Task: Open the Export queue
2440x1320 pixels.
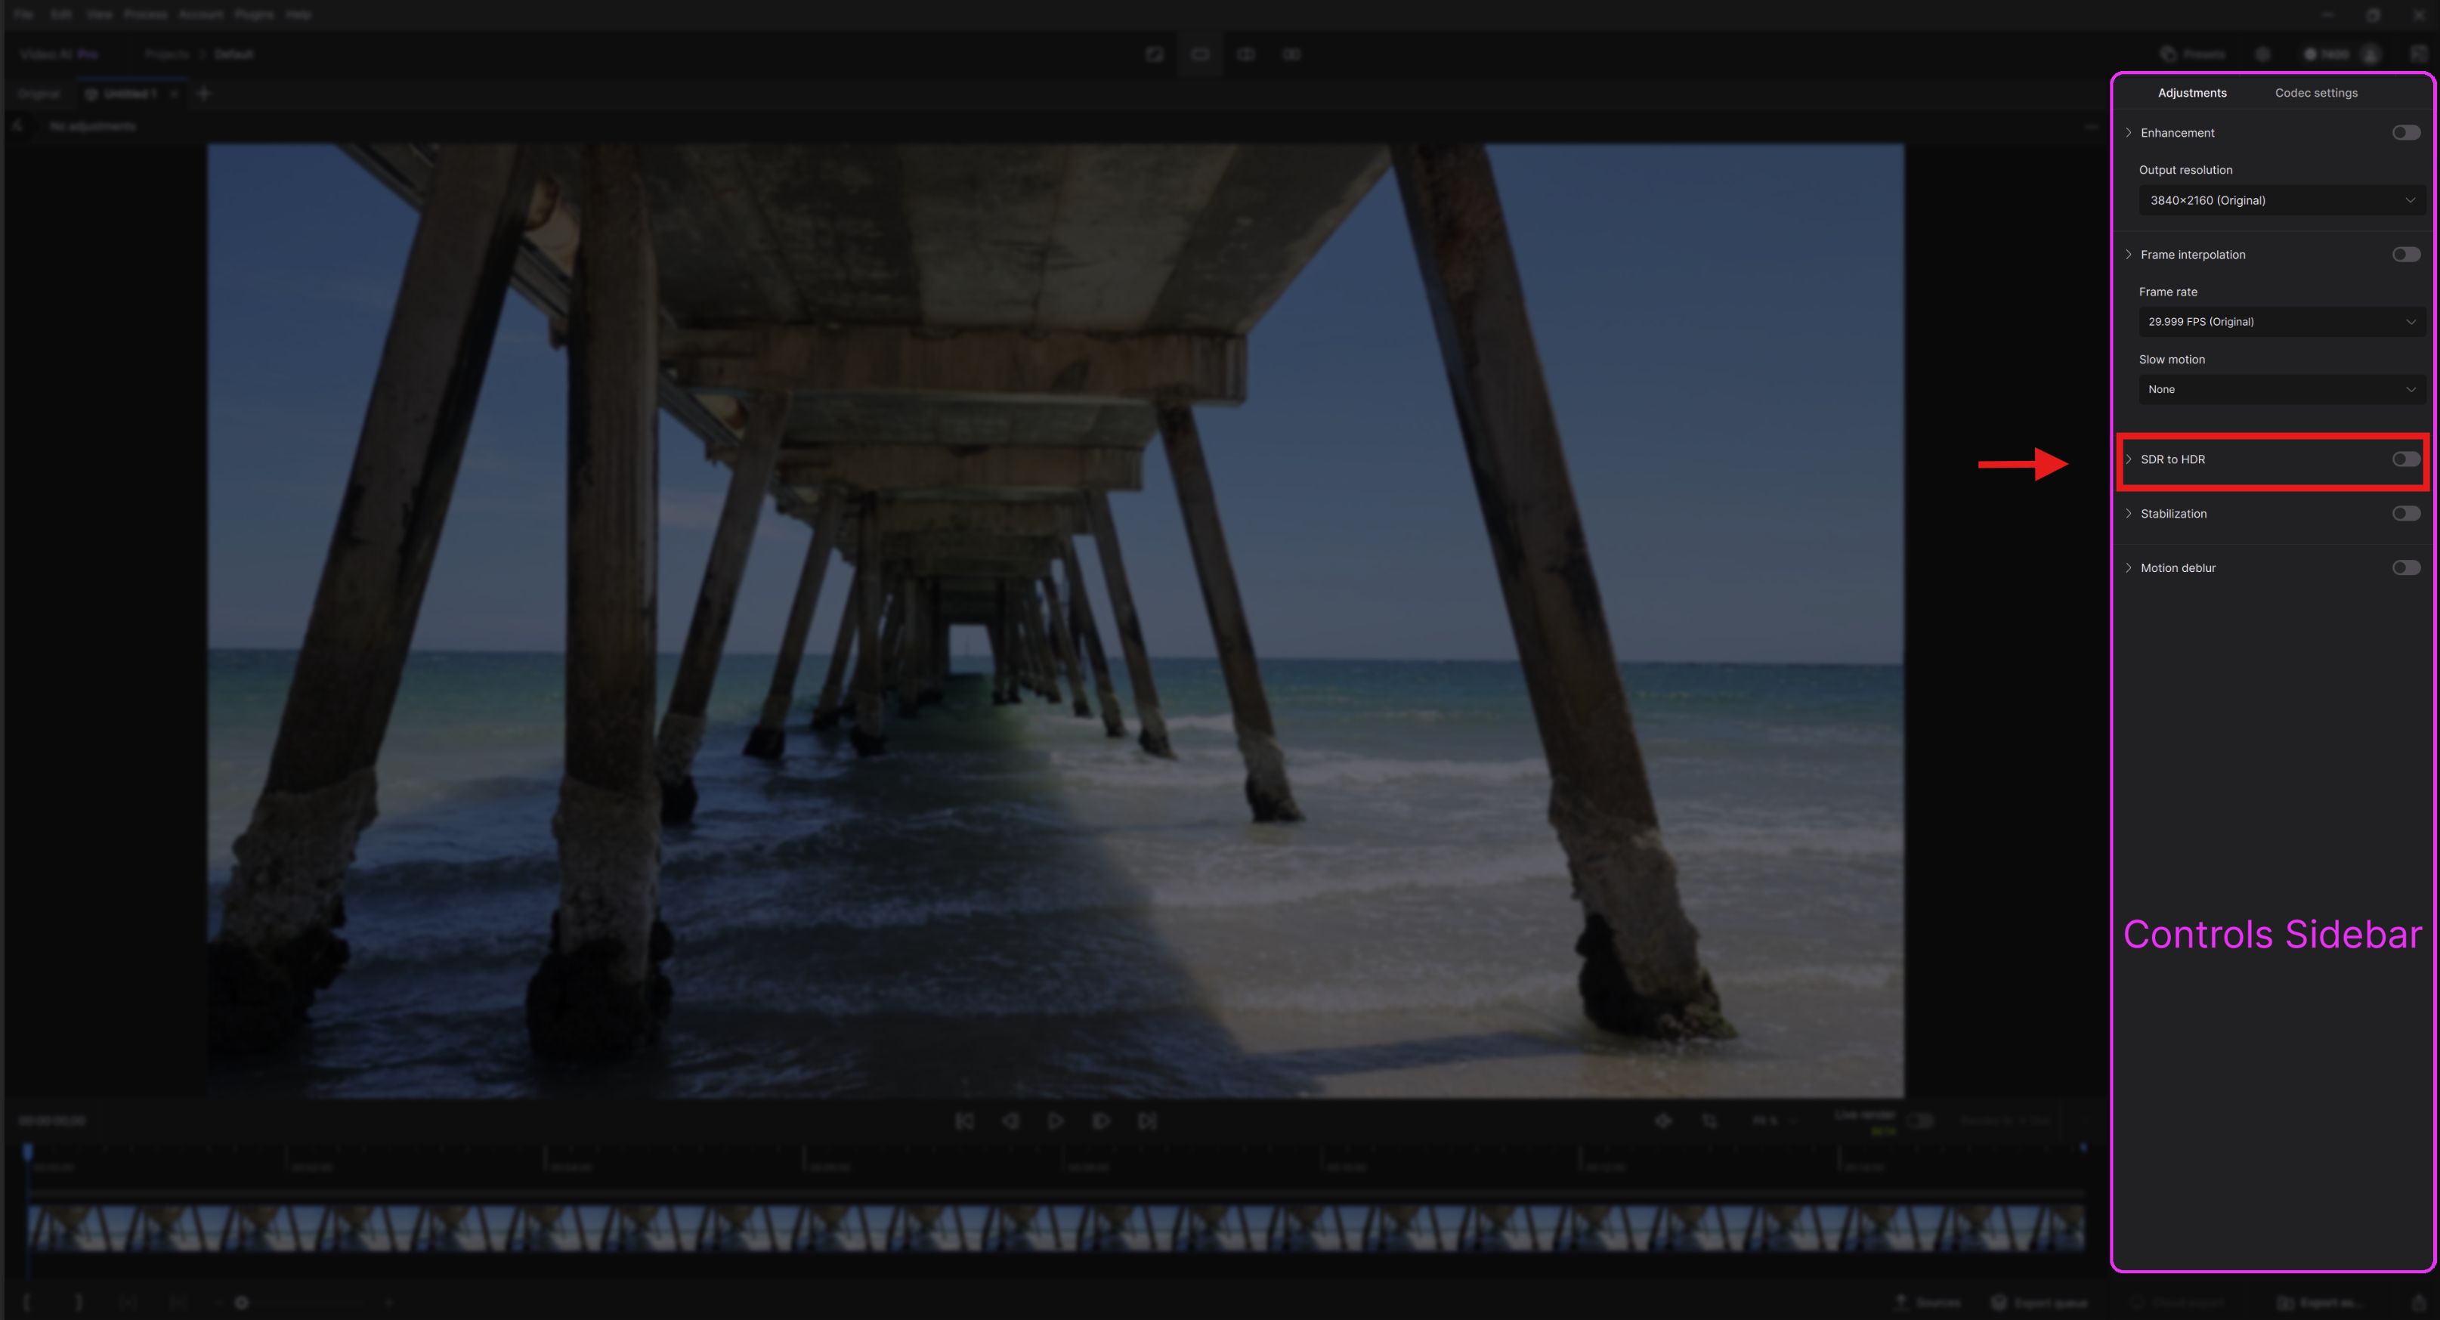Action: pyautogui.click(x=2040, y=1303)
